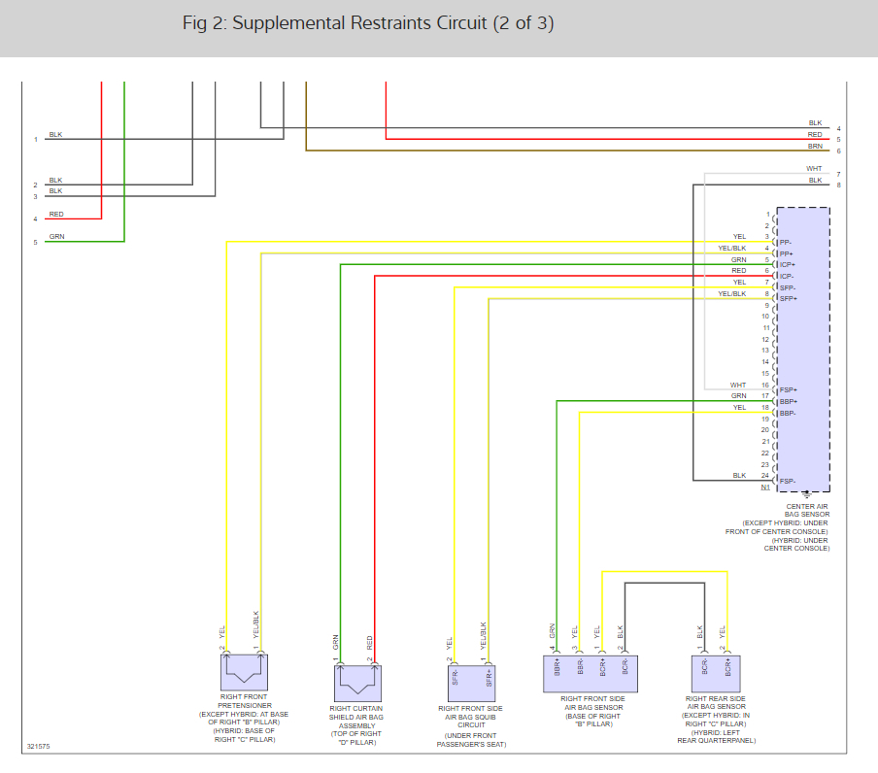This screenshot has width=878, height=773.
Task: Click the ground symbol below the center sensor
Action: [x=806, y=495]
